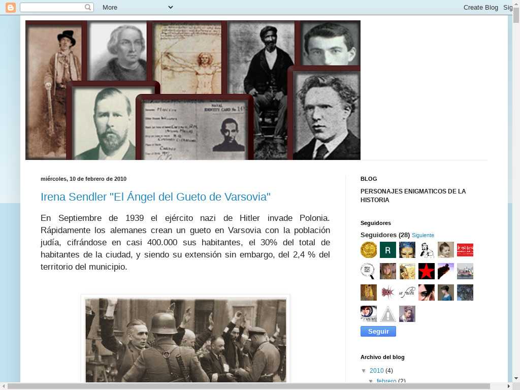Open the Irena Sendler post title link
This screenshot has height=390, width=520.
(155, 197)
